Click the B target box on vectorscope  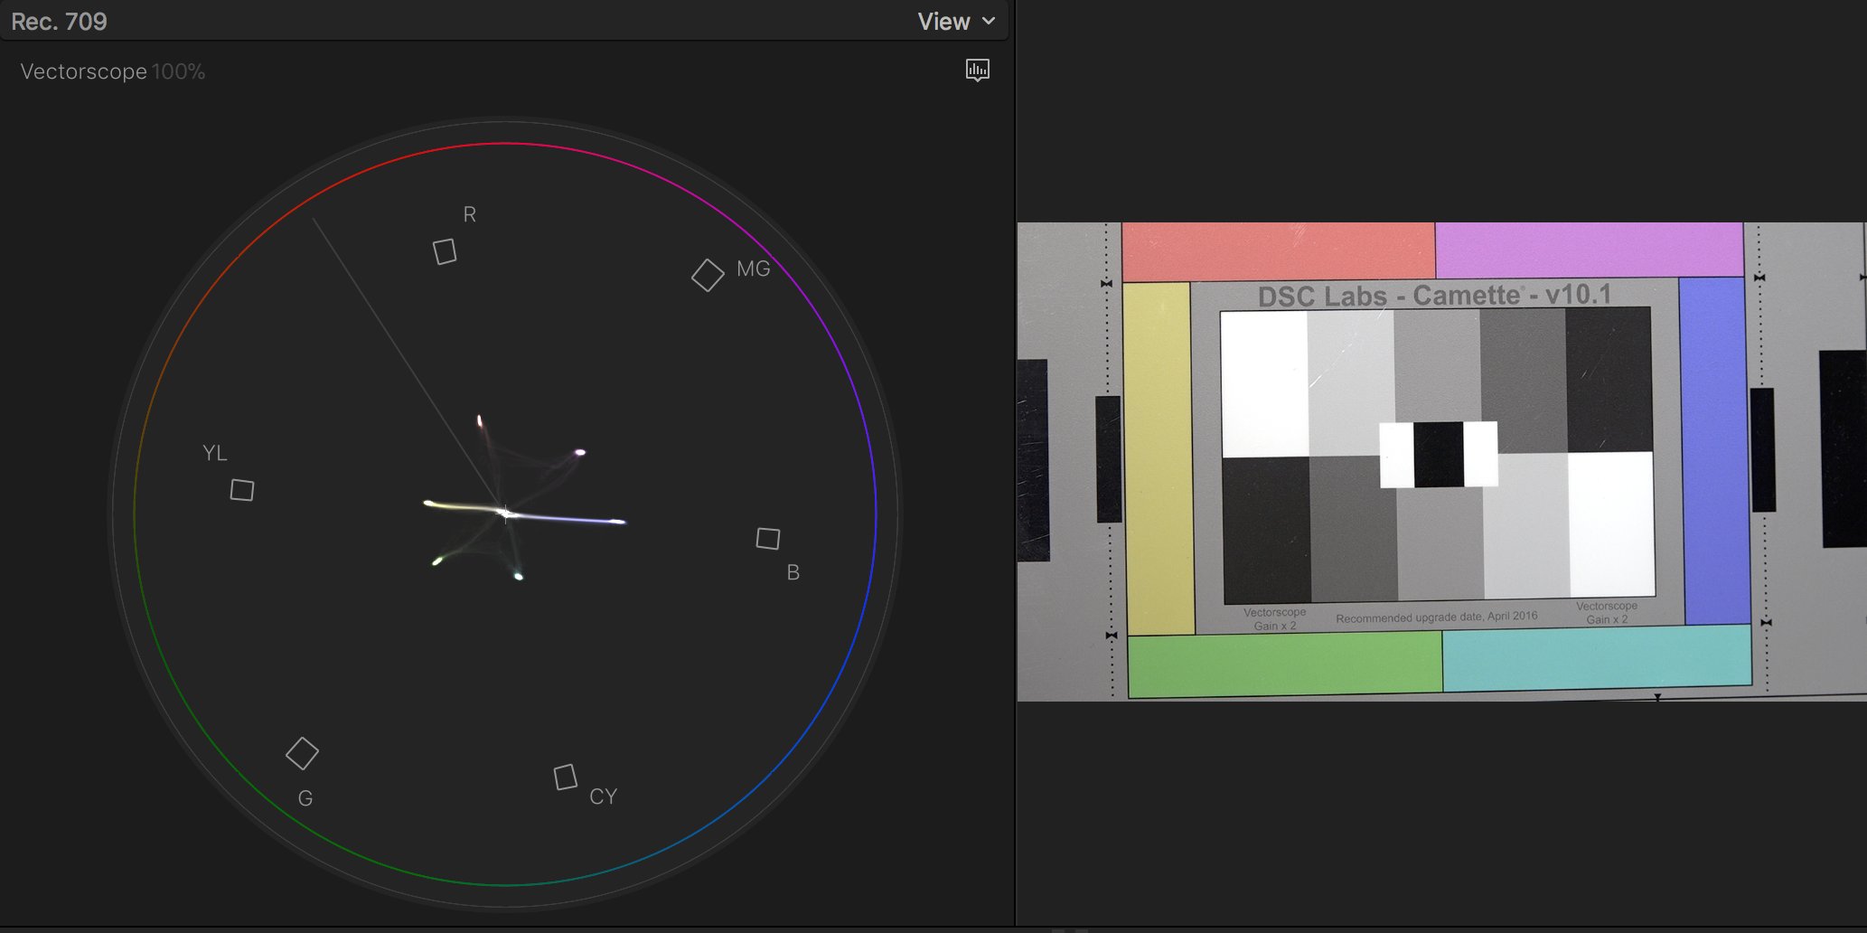[x=768, y=539]
